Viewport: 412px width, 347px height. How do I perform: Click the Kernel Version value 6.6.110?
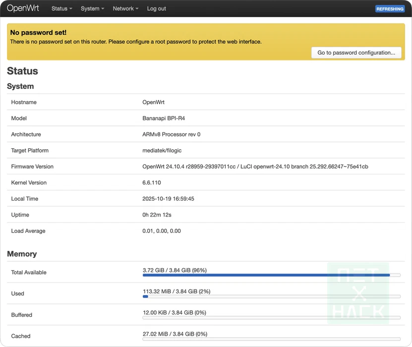point(152,182)
